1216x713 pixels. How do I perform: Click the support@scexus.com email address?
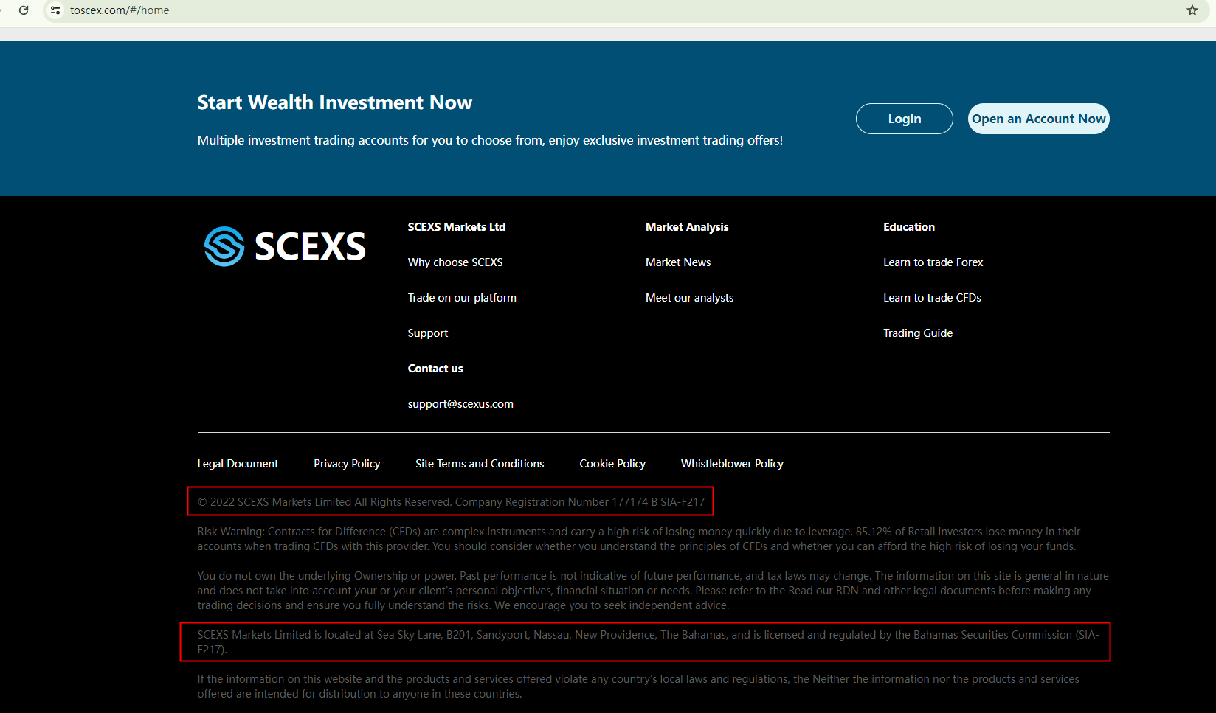[x=460, y=404]
